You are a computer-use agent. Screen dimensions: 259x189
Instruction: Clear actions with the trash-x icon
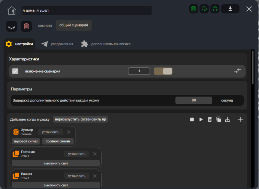tap(209, 120)
